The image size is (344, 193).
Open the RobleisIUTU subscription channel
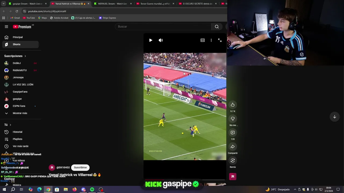[20, 70]
